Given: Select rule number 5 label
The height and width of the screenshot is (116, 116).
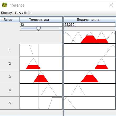Looking at the screenshot, I should coord(10,103).
